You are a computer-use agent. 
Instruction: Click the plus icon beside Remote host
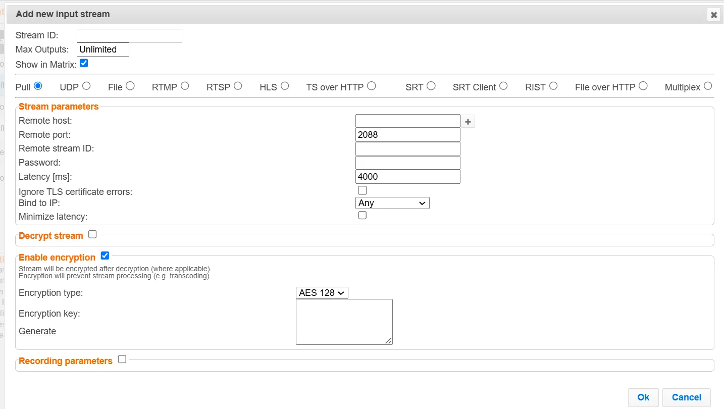[468, 122]
